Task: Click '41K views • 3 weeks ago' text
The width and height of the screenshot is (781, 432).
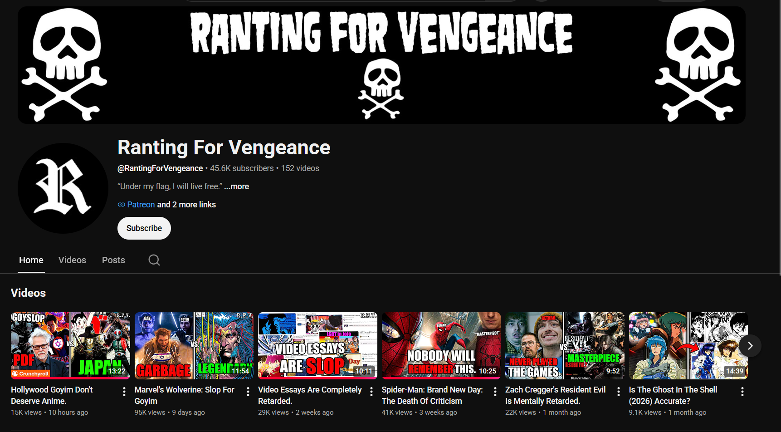Action: pyautogui.click(x=420, y=412)
